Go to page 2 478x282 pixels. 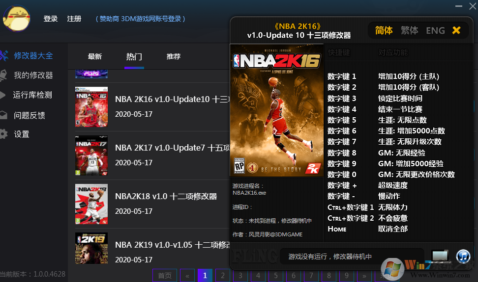tap(223, 275)
